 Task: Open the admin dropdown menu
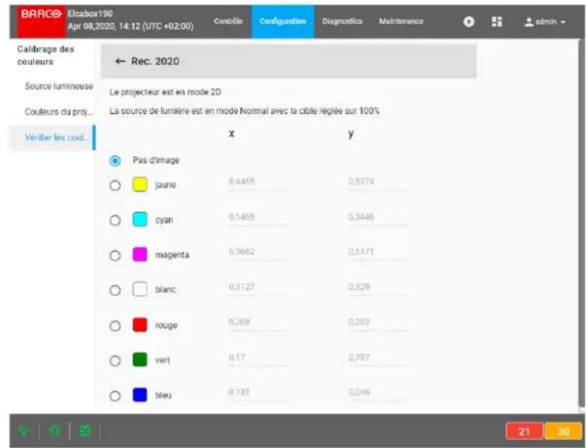[545, 22]
